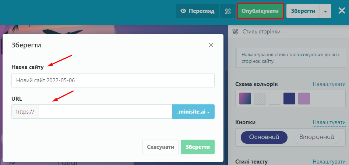The image size is (349, 165).
Task: Click the Основний button style preview
Action: click(264, 137)
